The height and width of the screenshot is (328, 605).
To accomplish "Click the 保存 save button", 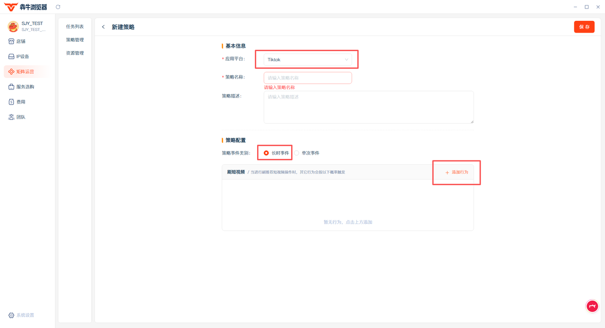I will pos(584,27).
